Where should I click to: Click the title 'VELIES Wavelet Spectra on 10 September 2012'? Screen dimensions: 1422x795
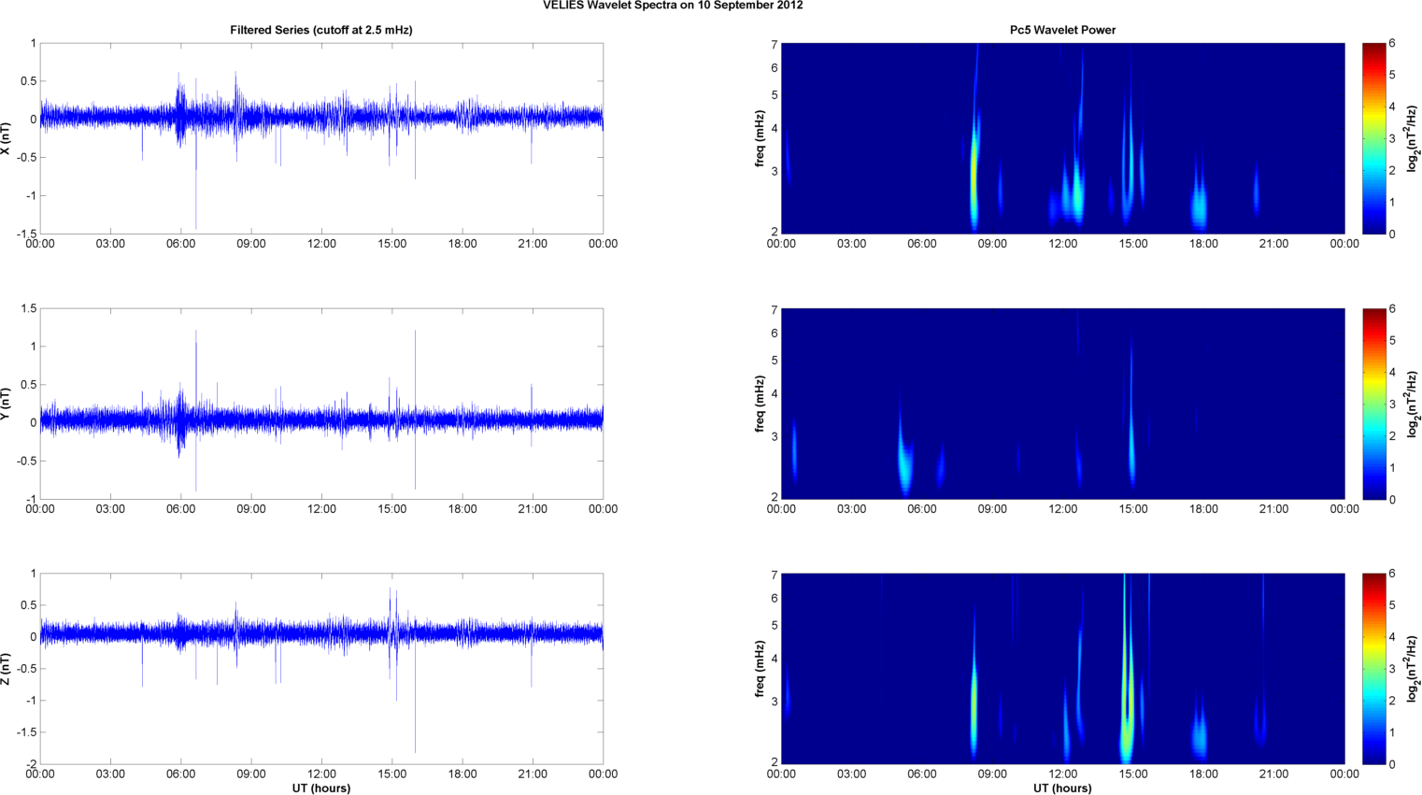pos(673,6)
